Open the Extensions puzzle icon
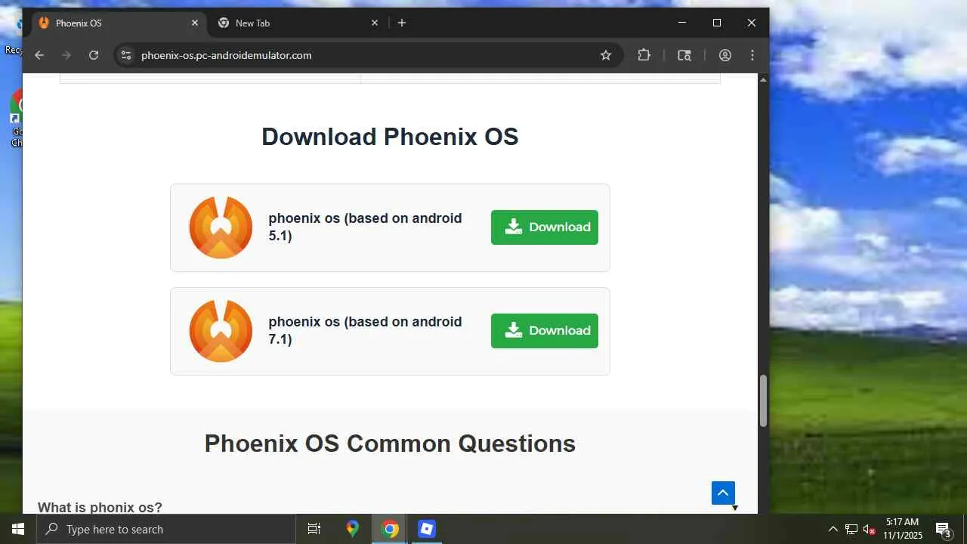The width and height of the screenshot is (967, 544). (644, 55)
